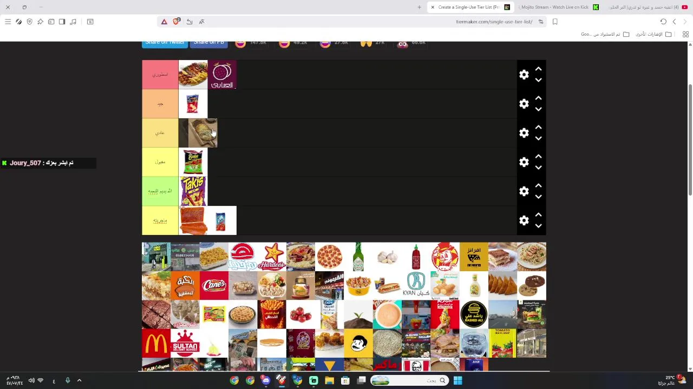The height and width of the screenshot is (389, 693).
Task: Click the red top tier label
Action: pos(160,75)
